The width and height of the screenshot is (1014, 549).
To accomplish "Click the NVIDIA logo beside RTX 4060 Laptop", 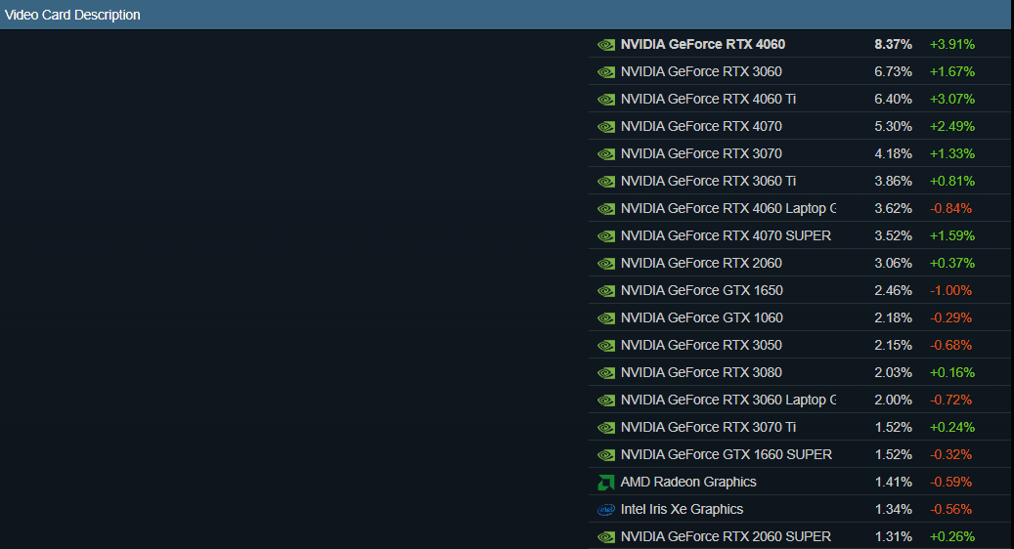I will pyautogui.click(x=606, y=209).
